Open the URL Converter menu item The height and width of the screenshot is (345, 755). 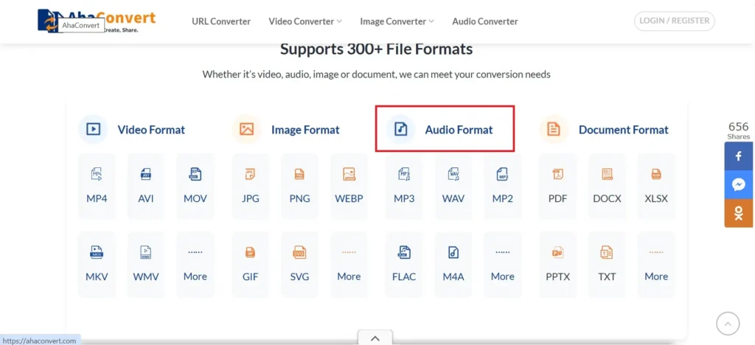point(221,21)
